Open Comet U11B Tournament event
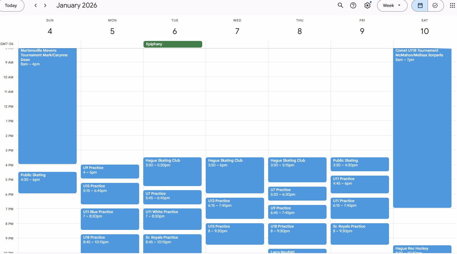Image resolution: width=457 pixels, height=254 pixels. [x=422, y=128]
